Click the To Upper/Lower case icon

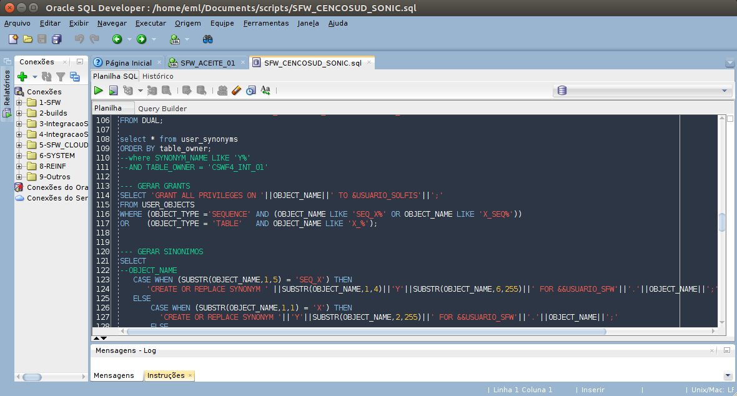265,91
